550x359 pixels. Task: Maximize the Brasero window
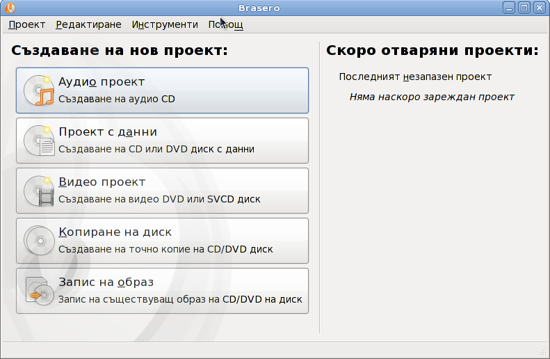tap(524, 8)
